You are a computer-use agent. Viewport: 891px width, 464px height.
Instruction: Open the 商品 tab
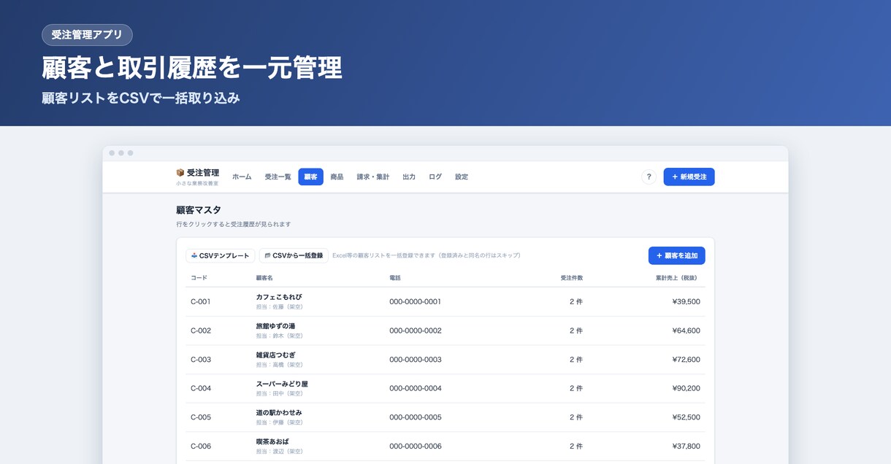(337, 177)
